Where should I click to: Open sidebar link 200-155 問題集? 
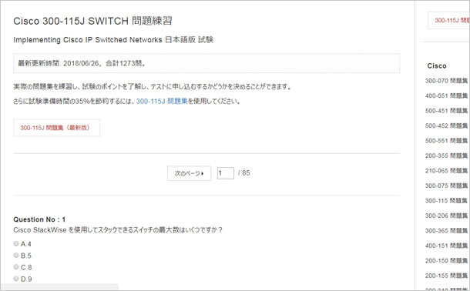coord(446,276)
